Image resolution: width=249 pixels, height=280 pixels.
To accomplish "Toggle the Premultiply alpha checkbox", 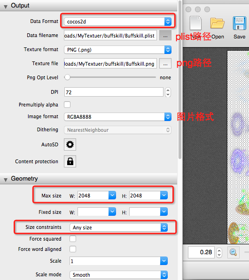I will pyautogui.click(x=67, y=105).
